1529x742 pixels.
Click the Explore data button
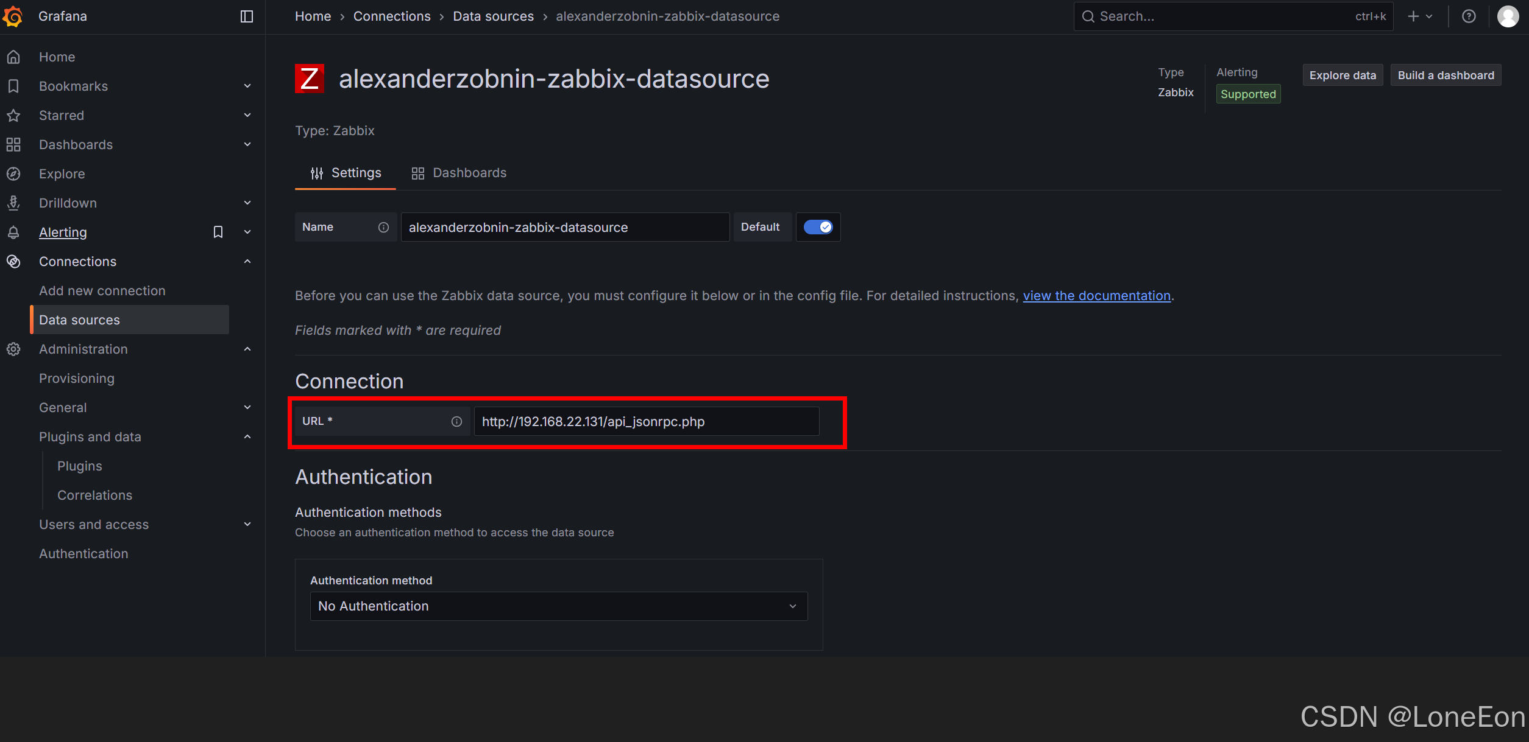tap(1343, 75)
